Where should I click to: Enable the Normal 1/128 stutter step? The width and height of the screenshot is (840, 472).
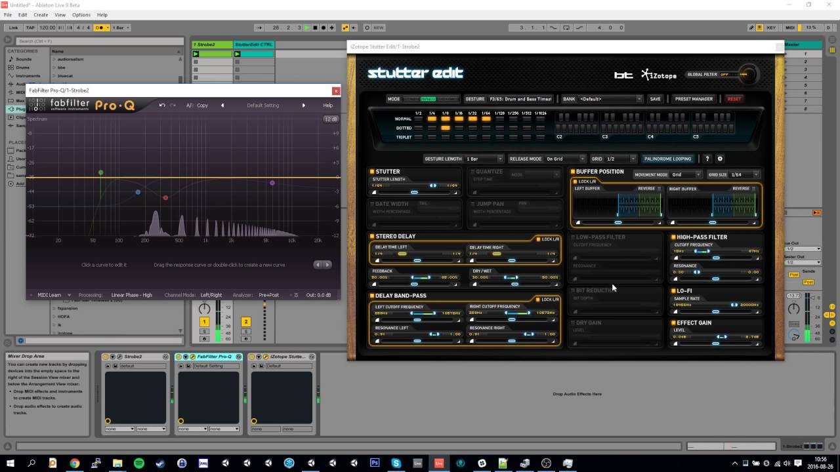pos(499,119)
